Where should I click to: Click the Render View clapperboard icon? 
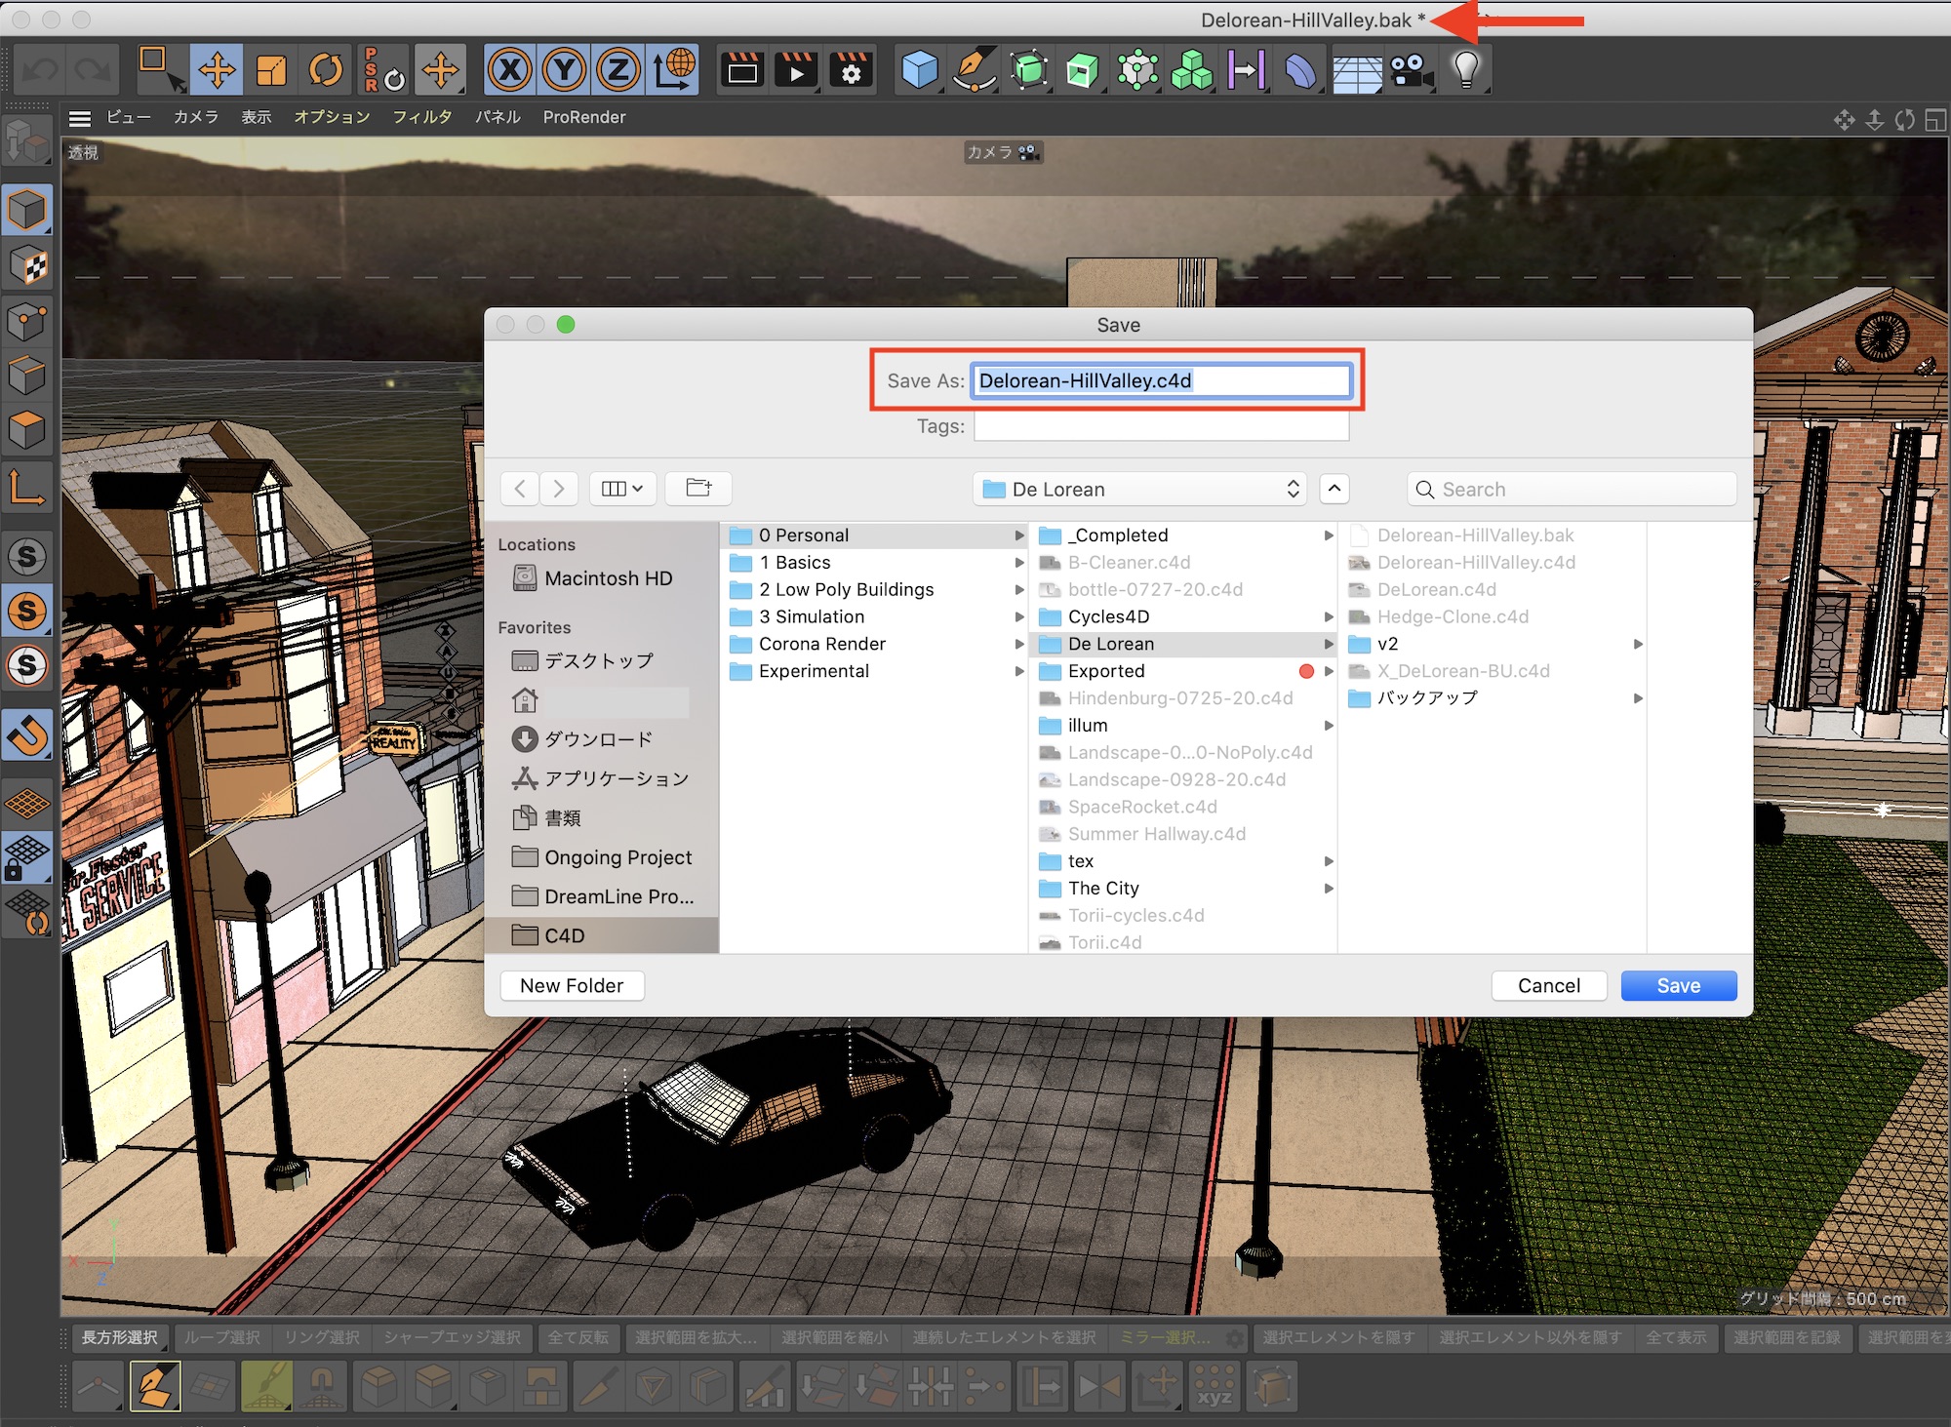tap(742, 70)
